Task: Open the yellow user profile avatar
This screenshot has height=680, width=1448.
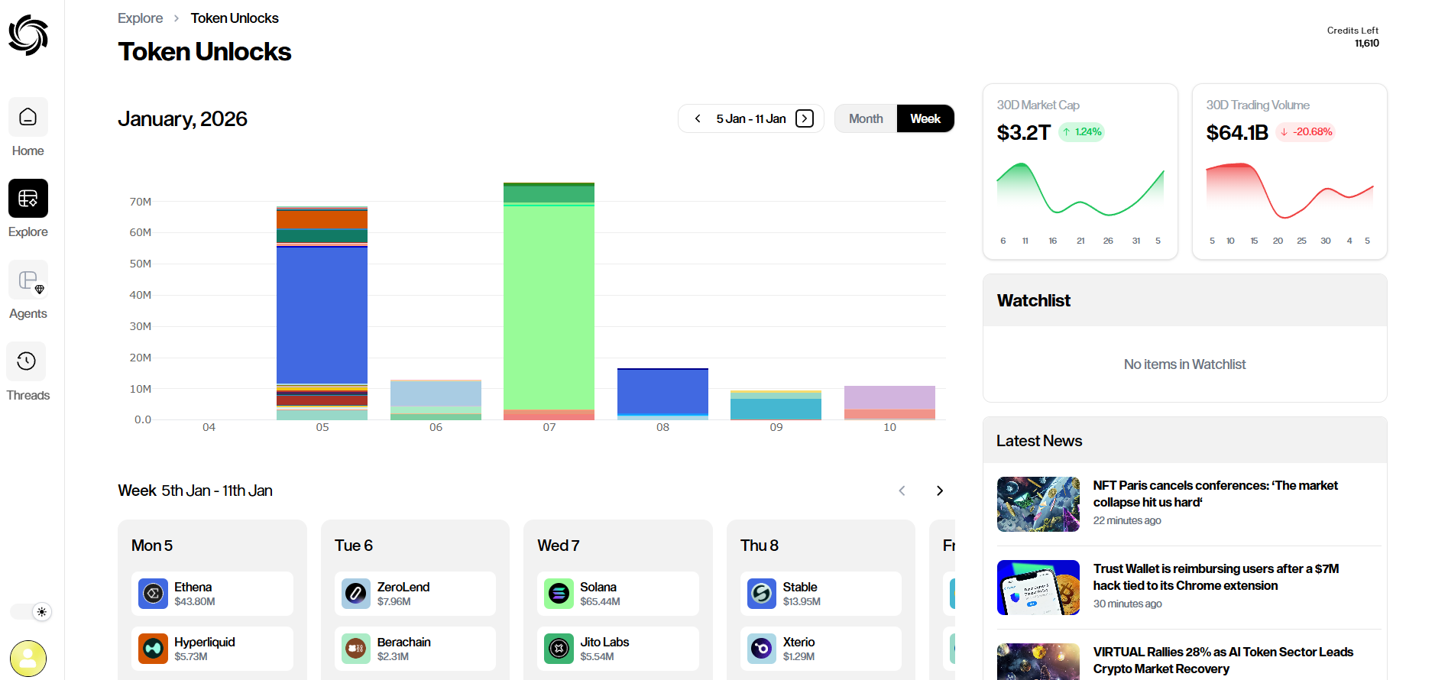Action: click(x=28, y=659)
